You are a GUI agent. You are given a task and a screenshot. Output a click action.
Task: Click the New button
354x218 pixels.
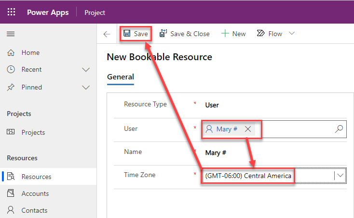click(233, 34)
